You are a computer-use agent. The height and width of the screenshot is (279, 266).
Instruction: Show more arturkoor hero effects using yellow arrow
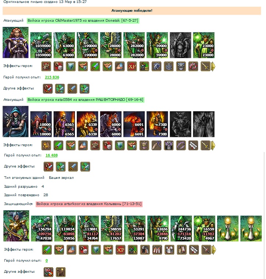point(214,250)
